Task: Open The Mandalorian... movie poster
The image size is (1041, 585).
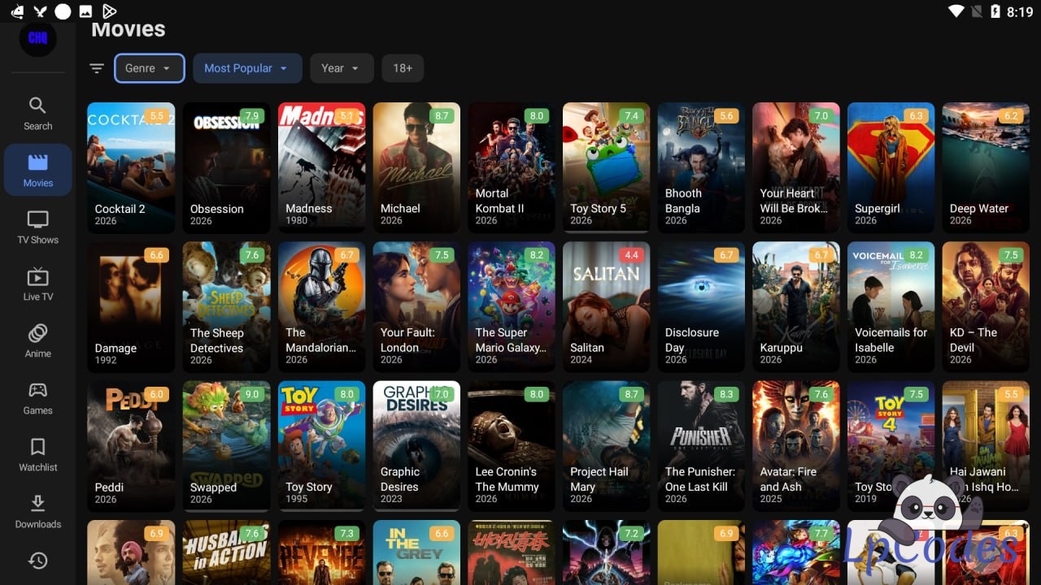Action: coord(321,307)
